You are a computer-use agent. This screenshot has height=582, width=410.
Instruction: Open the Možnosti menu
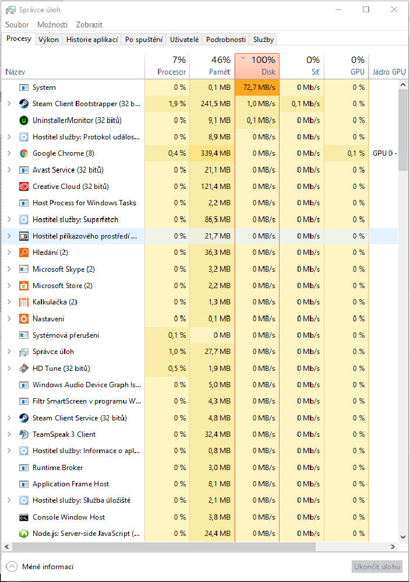pos(52,25)
